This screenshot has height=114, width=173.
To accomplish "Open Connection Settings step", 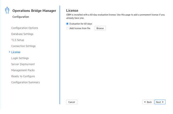I will (x=23, y=46).
